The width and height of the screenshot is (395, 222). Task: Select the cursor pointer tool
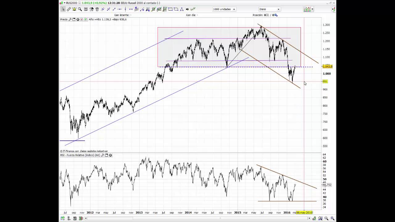[63, 9]
